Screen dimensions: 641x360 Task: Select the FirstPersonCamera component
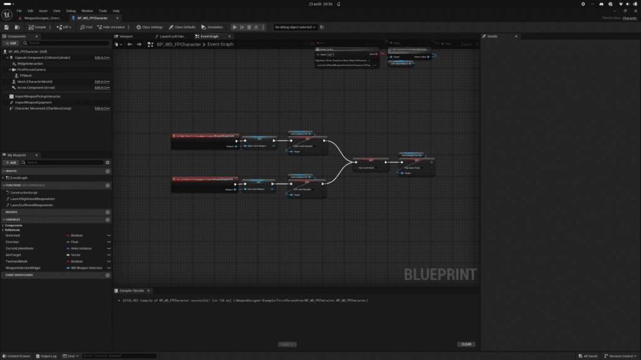(31, 70)
